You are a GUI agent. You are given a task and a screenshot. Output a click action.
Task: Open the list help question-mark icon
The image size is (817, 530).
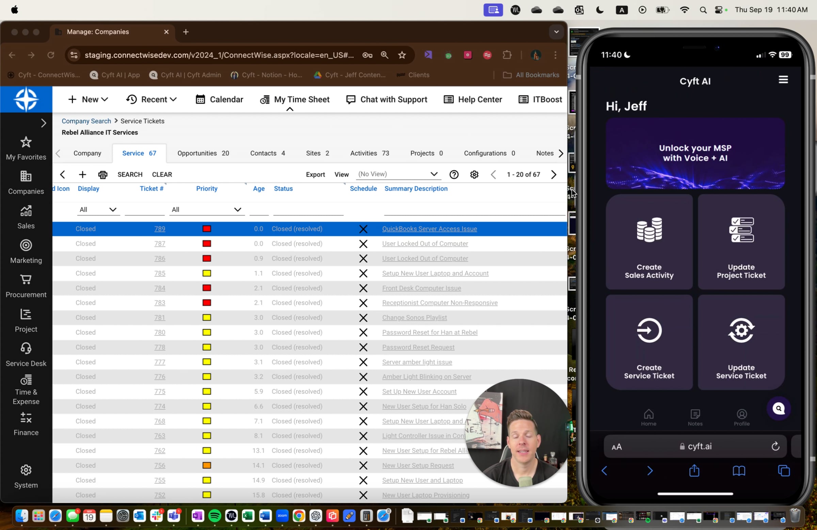(454, 175)
